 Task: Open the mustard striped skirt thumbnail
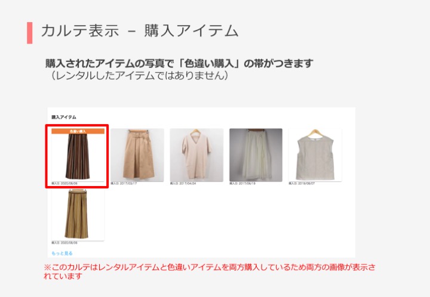coord(78,214)
